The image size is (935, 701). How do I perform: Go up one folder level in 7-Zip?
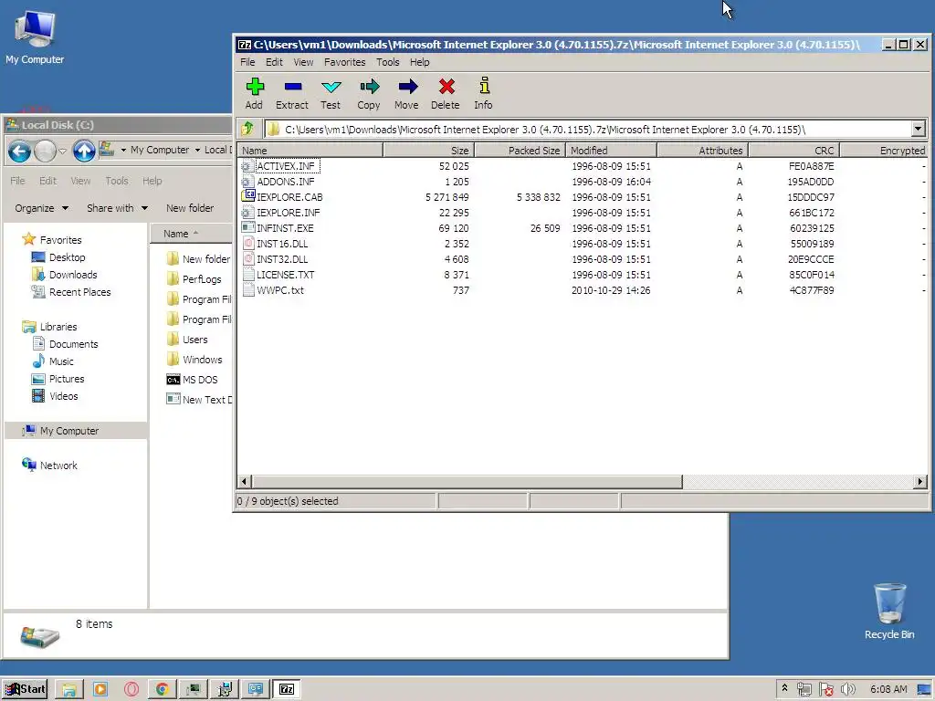click(247, 129)
